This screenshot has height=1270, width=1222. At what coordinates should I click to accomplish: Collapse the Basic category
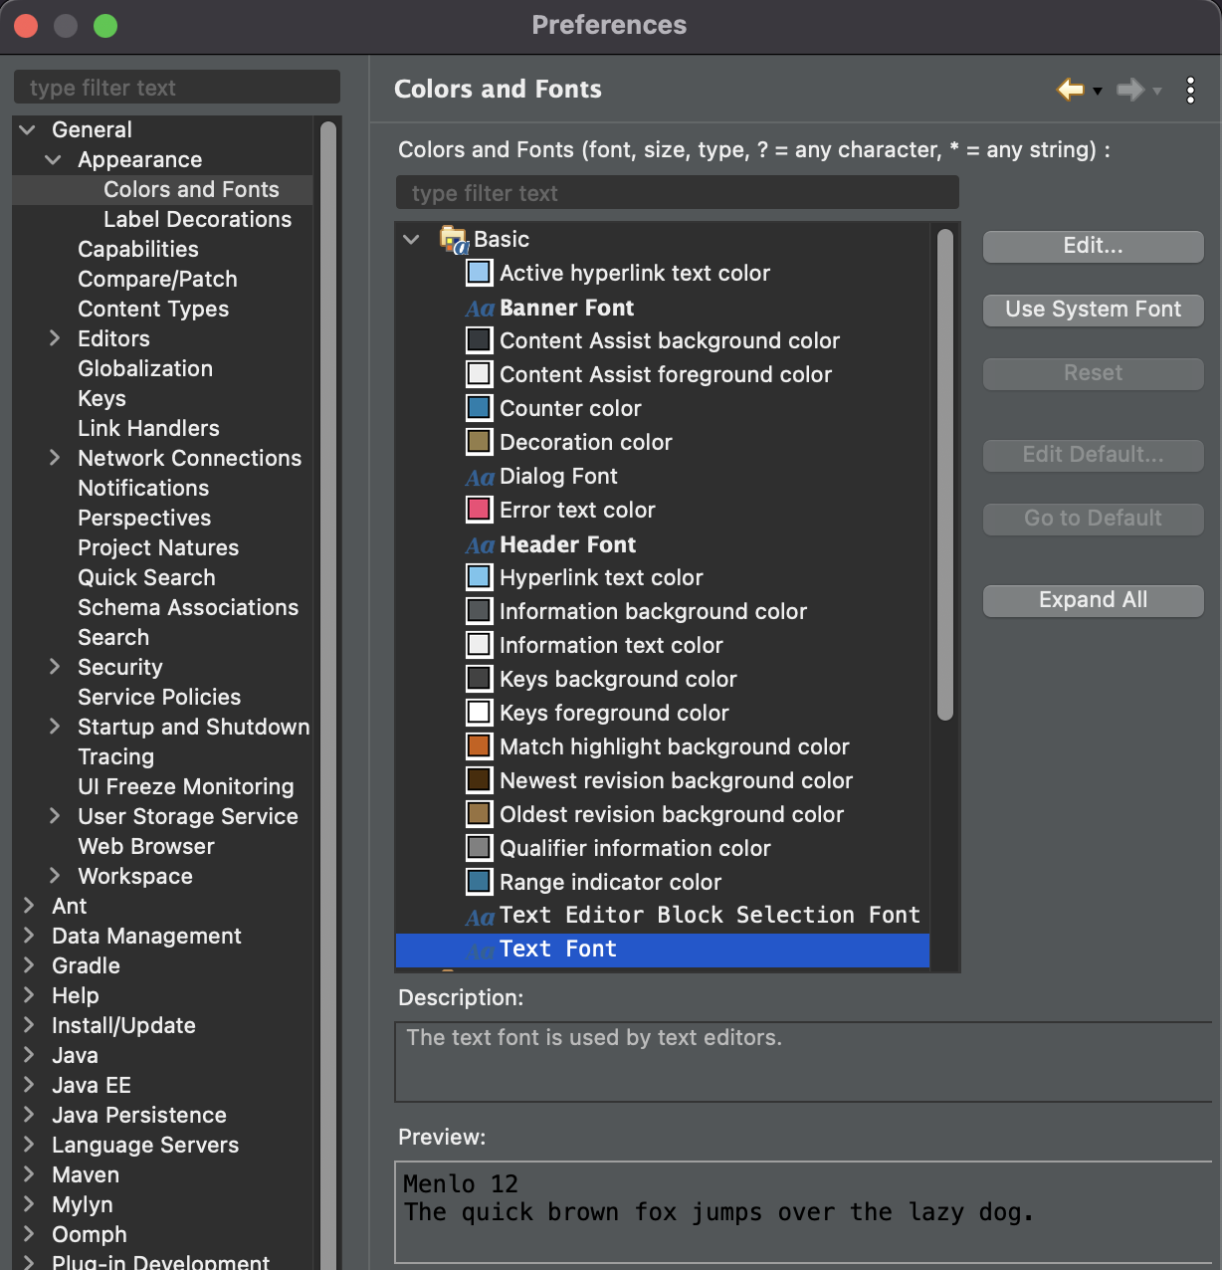click(412, 239)
